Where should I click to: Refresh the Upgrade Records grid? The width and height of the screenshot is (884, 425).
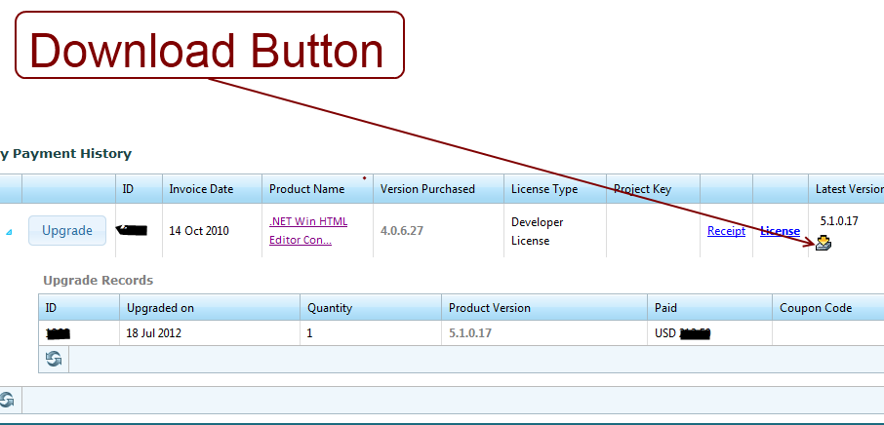pyautogui.click(x=54, y=360)
